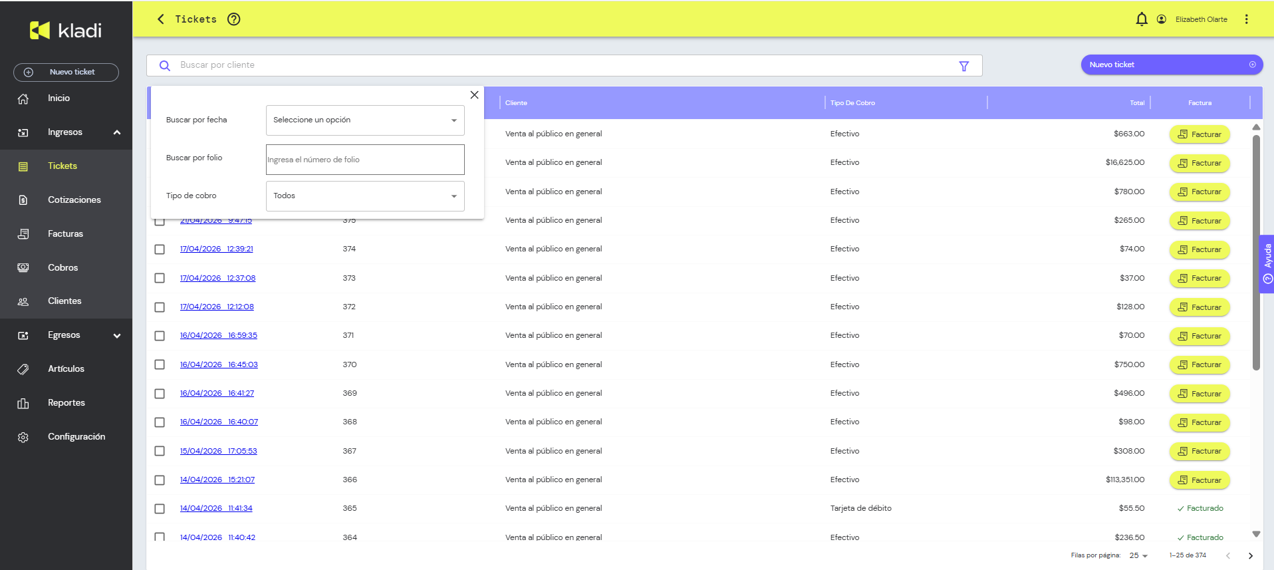Go back using the arrow beside Tickets

pyautogui.click(x=160, y=19)
